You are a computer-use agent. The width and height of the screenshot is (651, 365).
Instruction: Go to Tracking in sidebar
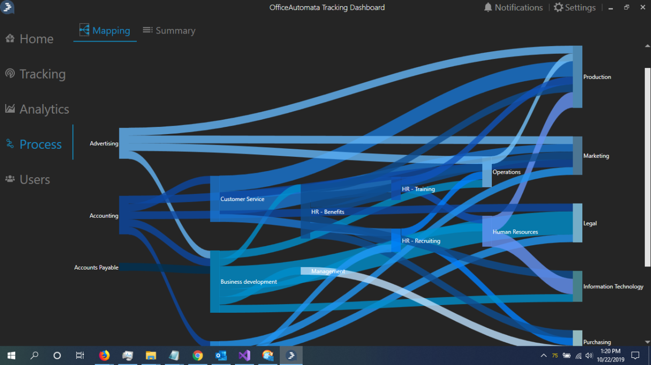(x=43, y=74)
